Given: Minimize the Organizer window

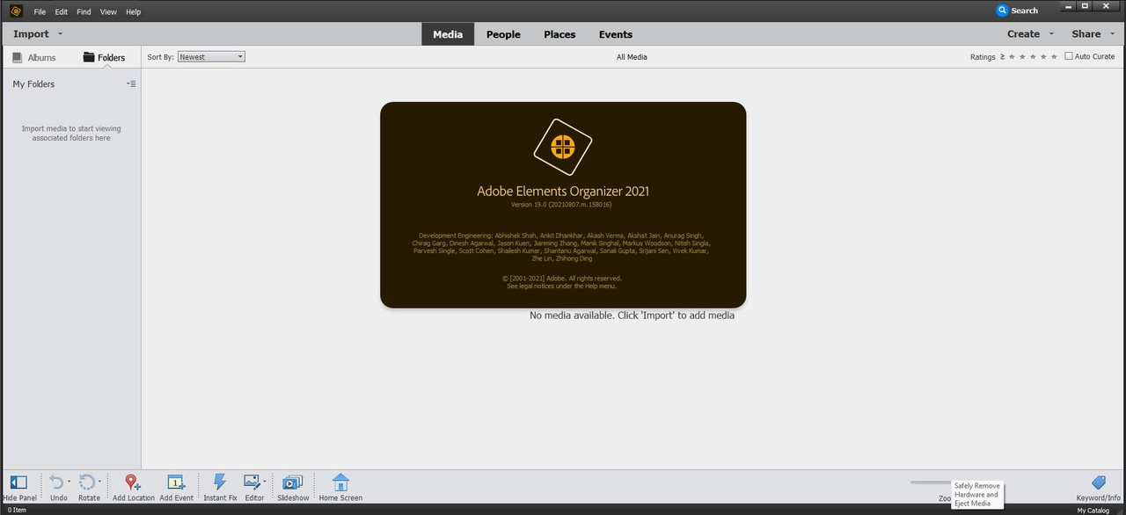Looking at the screenshot, I should click(x=1067, y=5).
